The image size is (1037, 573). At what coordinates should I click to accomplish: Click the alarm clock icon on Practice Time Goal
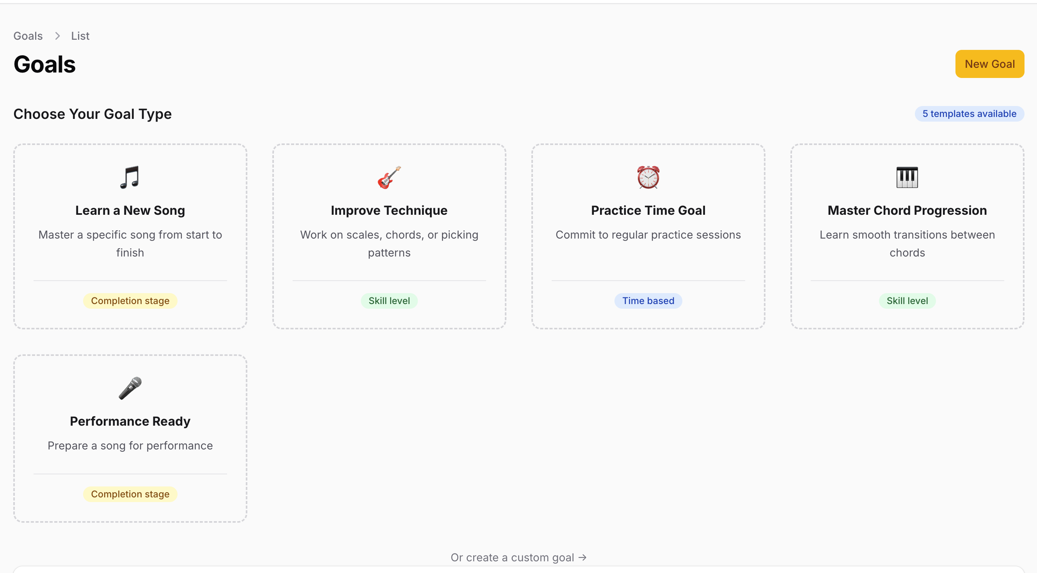[x=648, y=177]
